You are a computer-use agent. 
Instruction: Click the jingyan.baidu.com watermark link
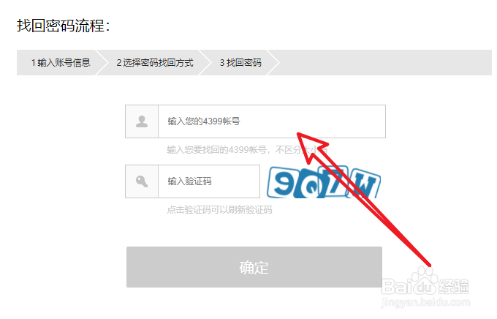425,302
